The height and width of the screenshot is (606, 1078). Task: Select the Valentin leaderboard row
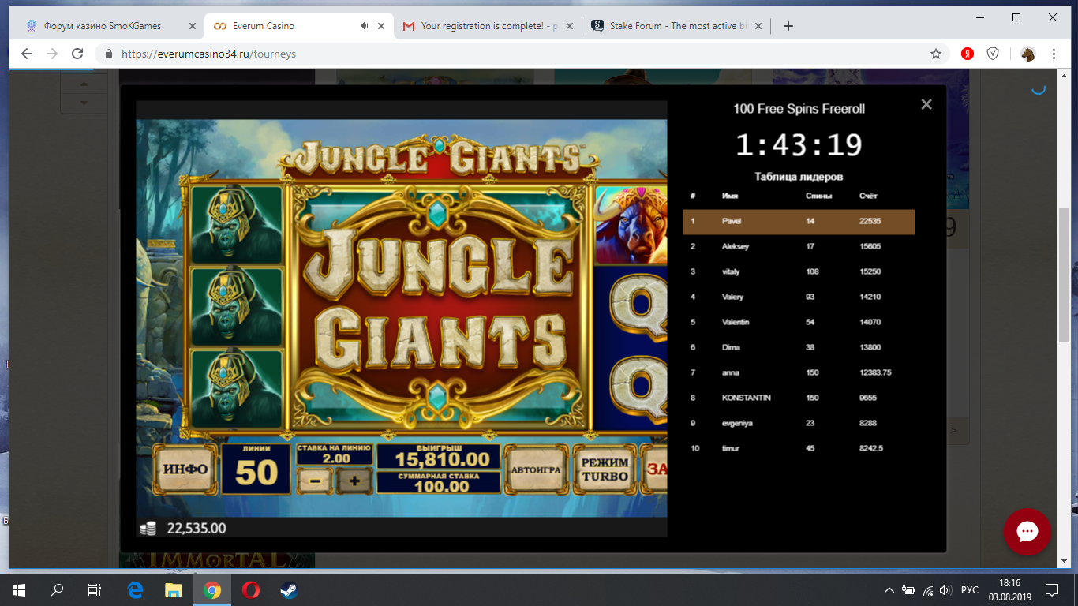[799, 323]
